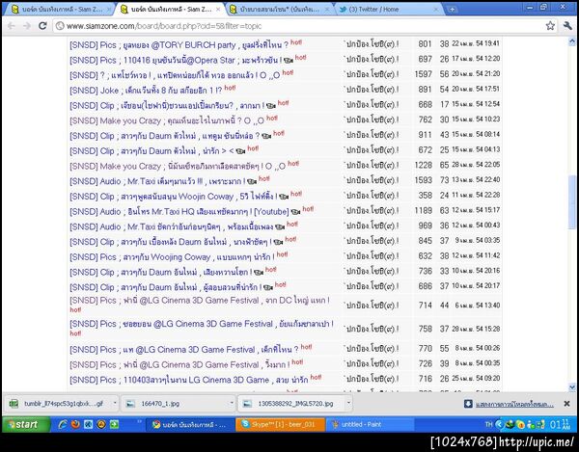Open the TORY BURCH party pics topic
This screenshot has width=579, height=452.
(x=179, y=45)
